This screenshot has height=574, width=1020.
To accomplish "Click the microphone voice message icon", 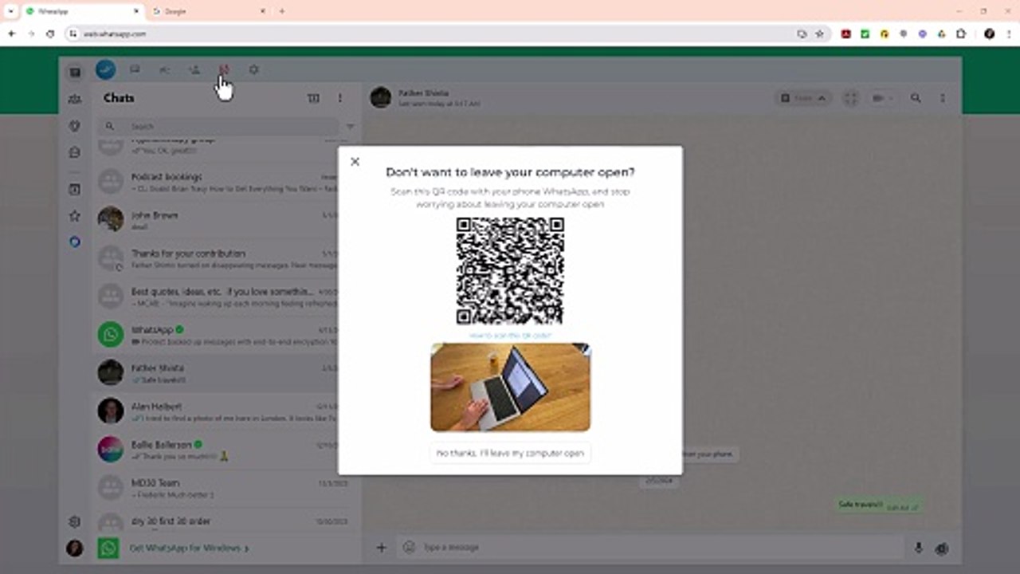I will pos(919,548).
